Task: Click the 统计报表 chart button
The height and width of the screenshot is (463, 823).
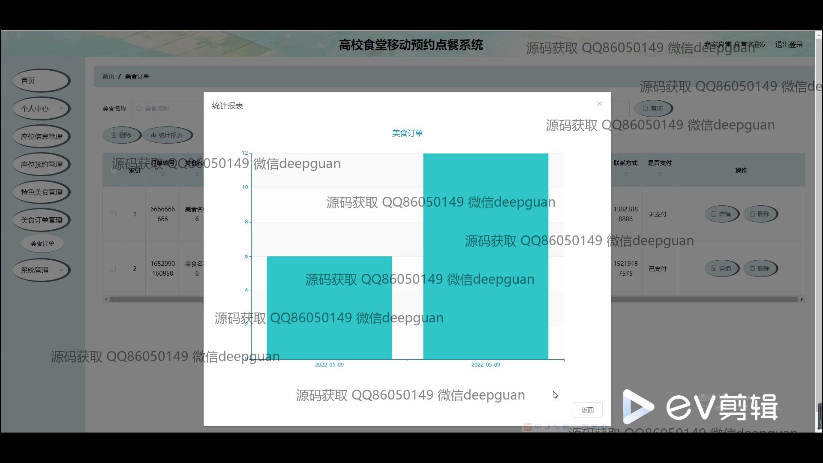Action: (167, 135)
